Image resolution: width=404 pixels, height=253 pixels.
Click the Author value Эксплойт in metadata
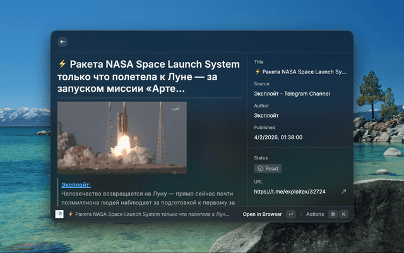click(266, 116)
